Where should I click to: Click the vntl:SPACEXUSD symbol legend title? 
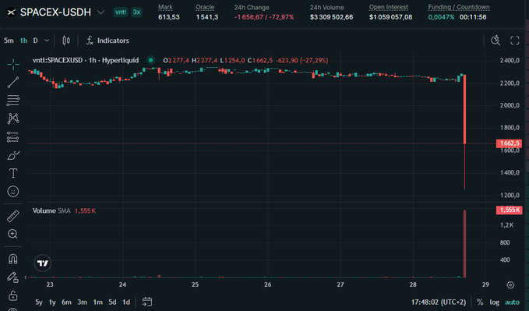tap(86, 61)
